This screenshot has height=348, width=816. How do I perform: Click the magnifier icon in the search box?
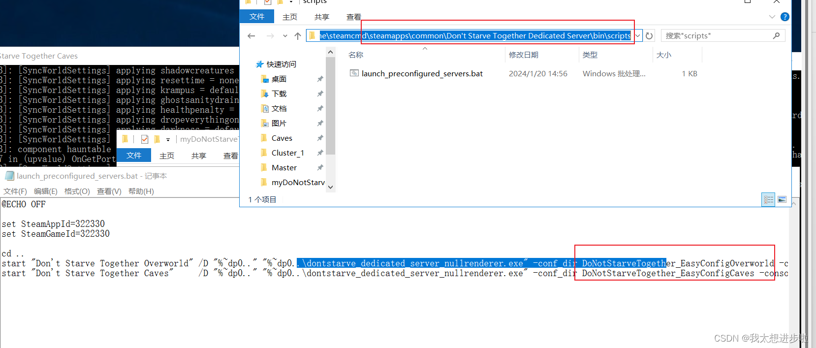point(776,35)
